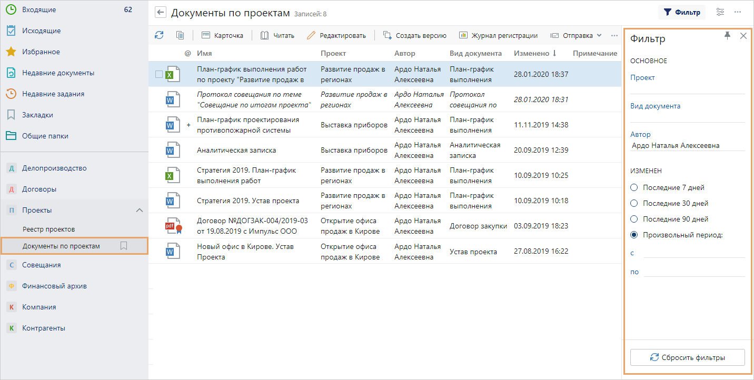The width and height of the screenshot is (754, 380).
Task: Open the Журнал регистрации toolbar item
Action: click(x=498, y=35)
